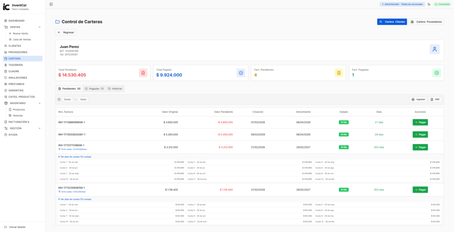Viewport: 454px width, 232px height.
Task: Click the red Total Pendiente document icon
Action: tap(143, 73)
